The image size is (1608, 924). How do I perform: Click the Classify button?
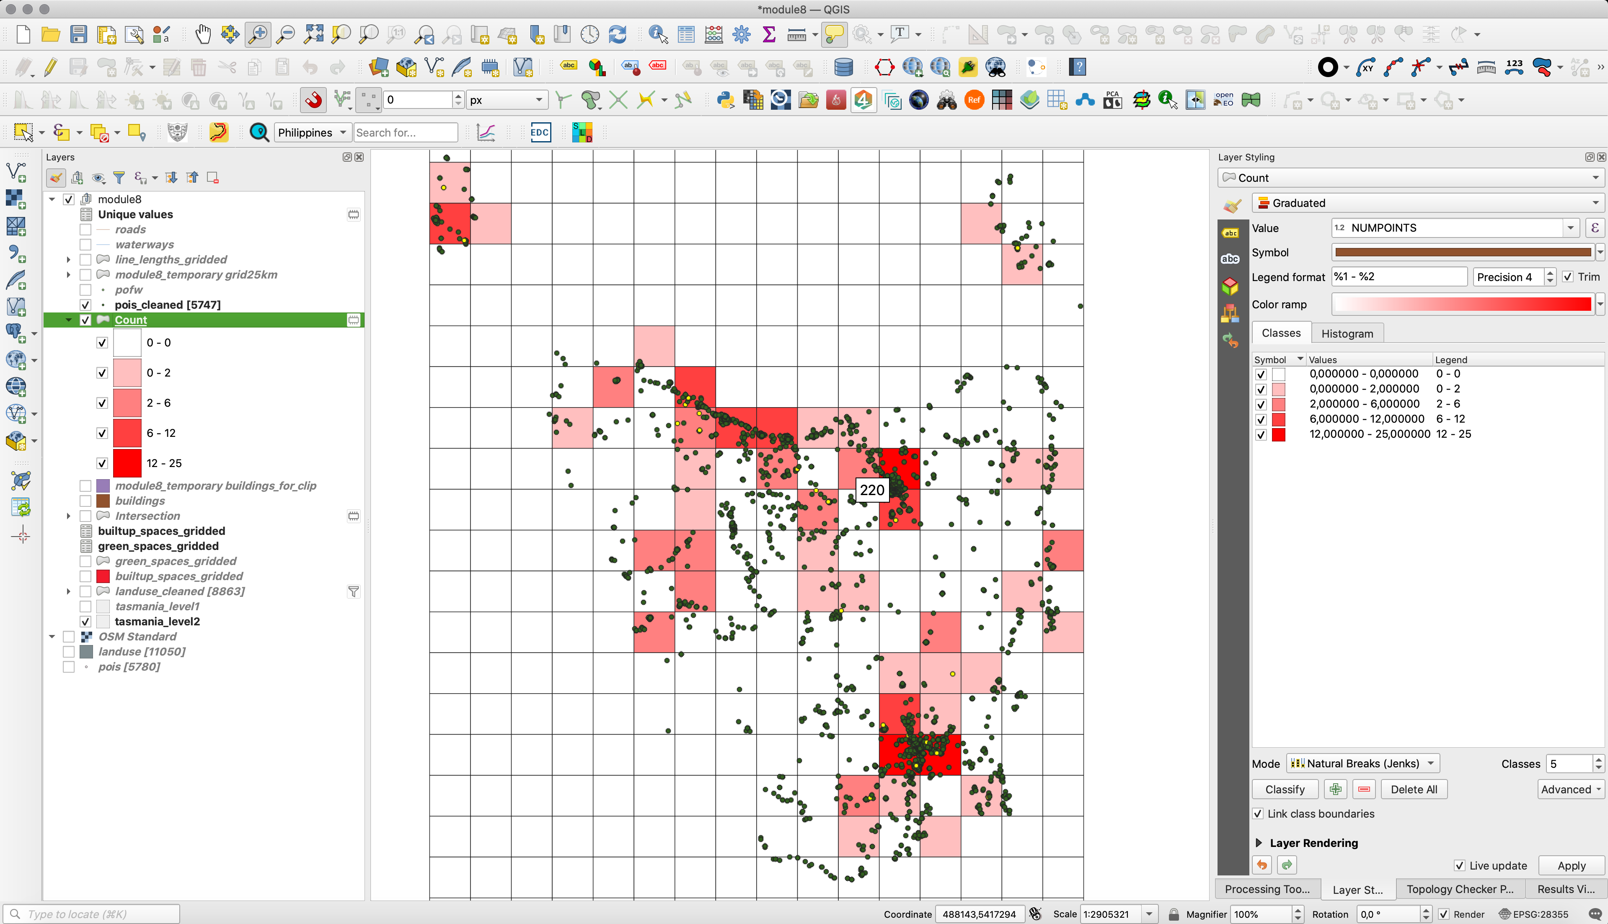point(1285,788)
